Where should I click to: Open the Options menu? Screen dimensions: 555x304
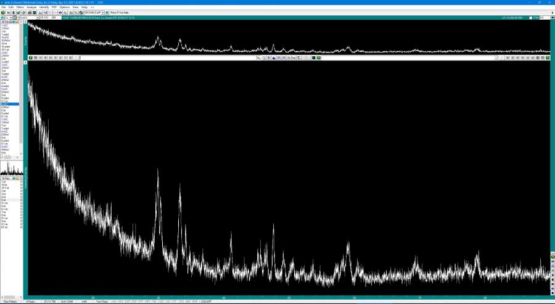pos(64,7)
